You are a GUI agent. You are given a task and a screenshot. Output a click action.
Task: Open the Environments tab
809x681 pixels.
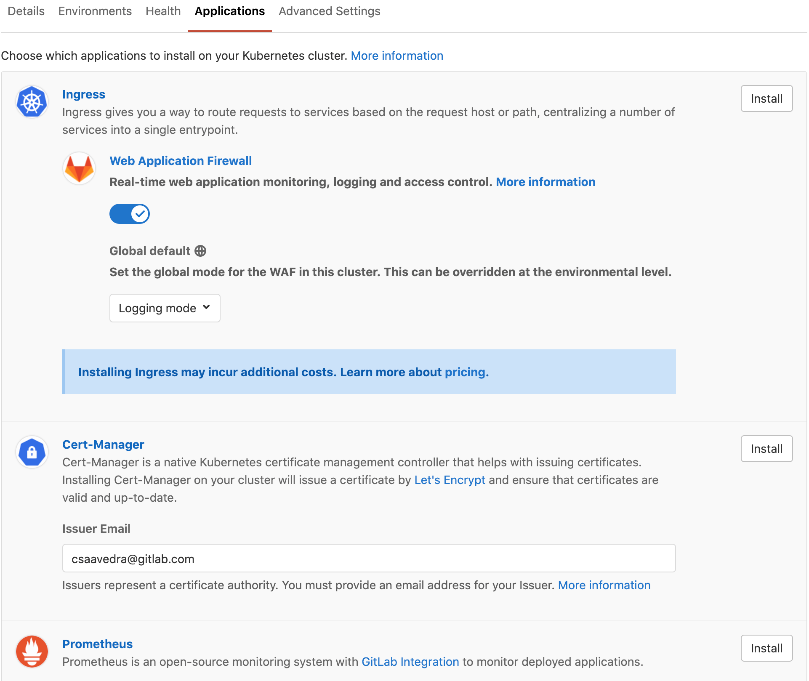95,11
